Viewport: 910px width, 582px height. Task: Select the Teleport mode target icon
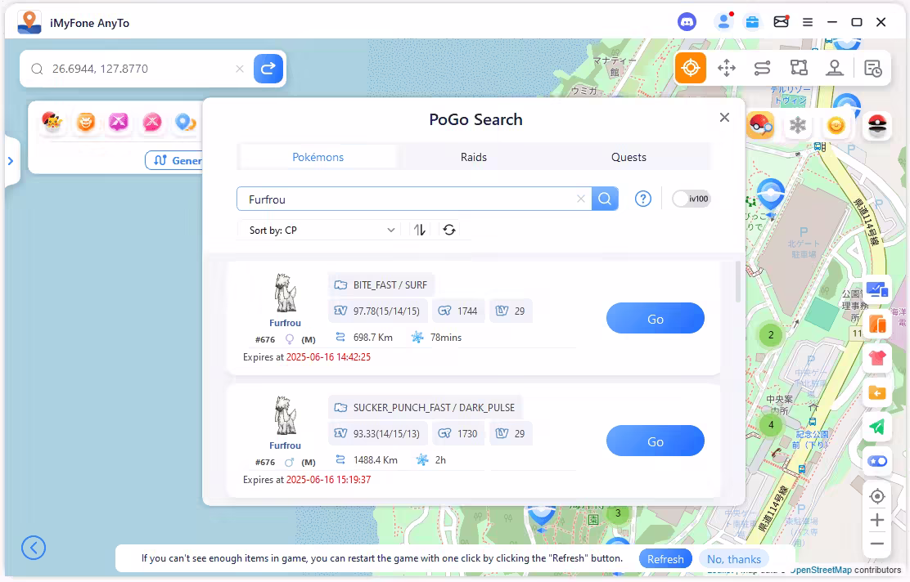[x=690, y=68]
